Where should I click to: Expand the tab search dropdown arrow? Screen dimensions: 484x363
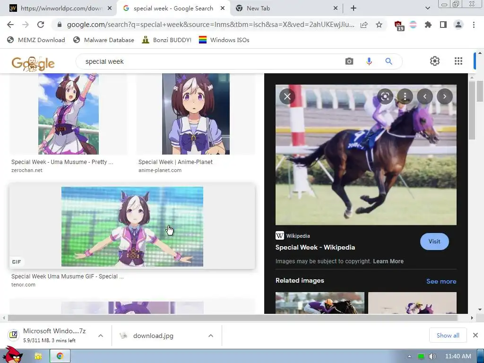tap(427, 9)
